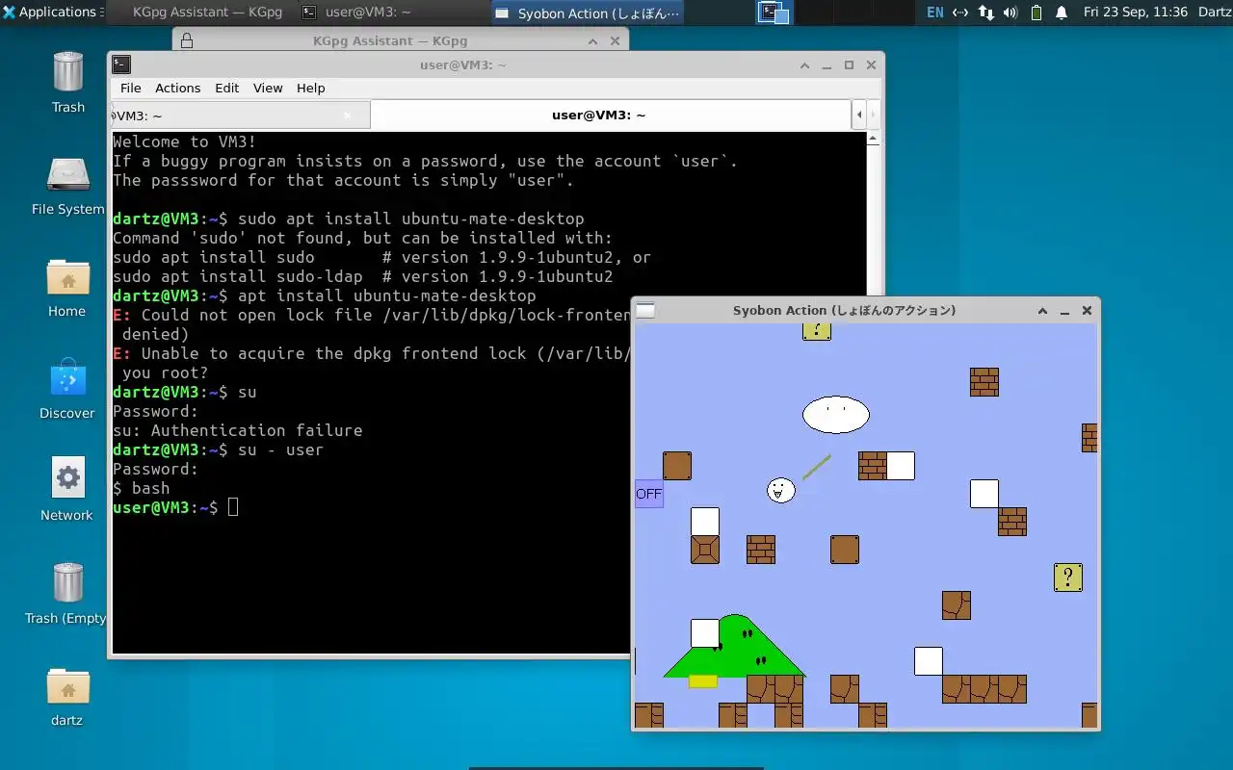
Task: Toggle the OFF switch in the game
Action: coord(649,494)
